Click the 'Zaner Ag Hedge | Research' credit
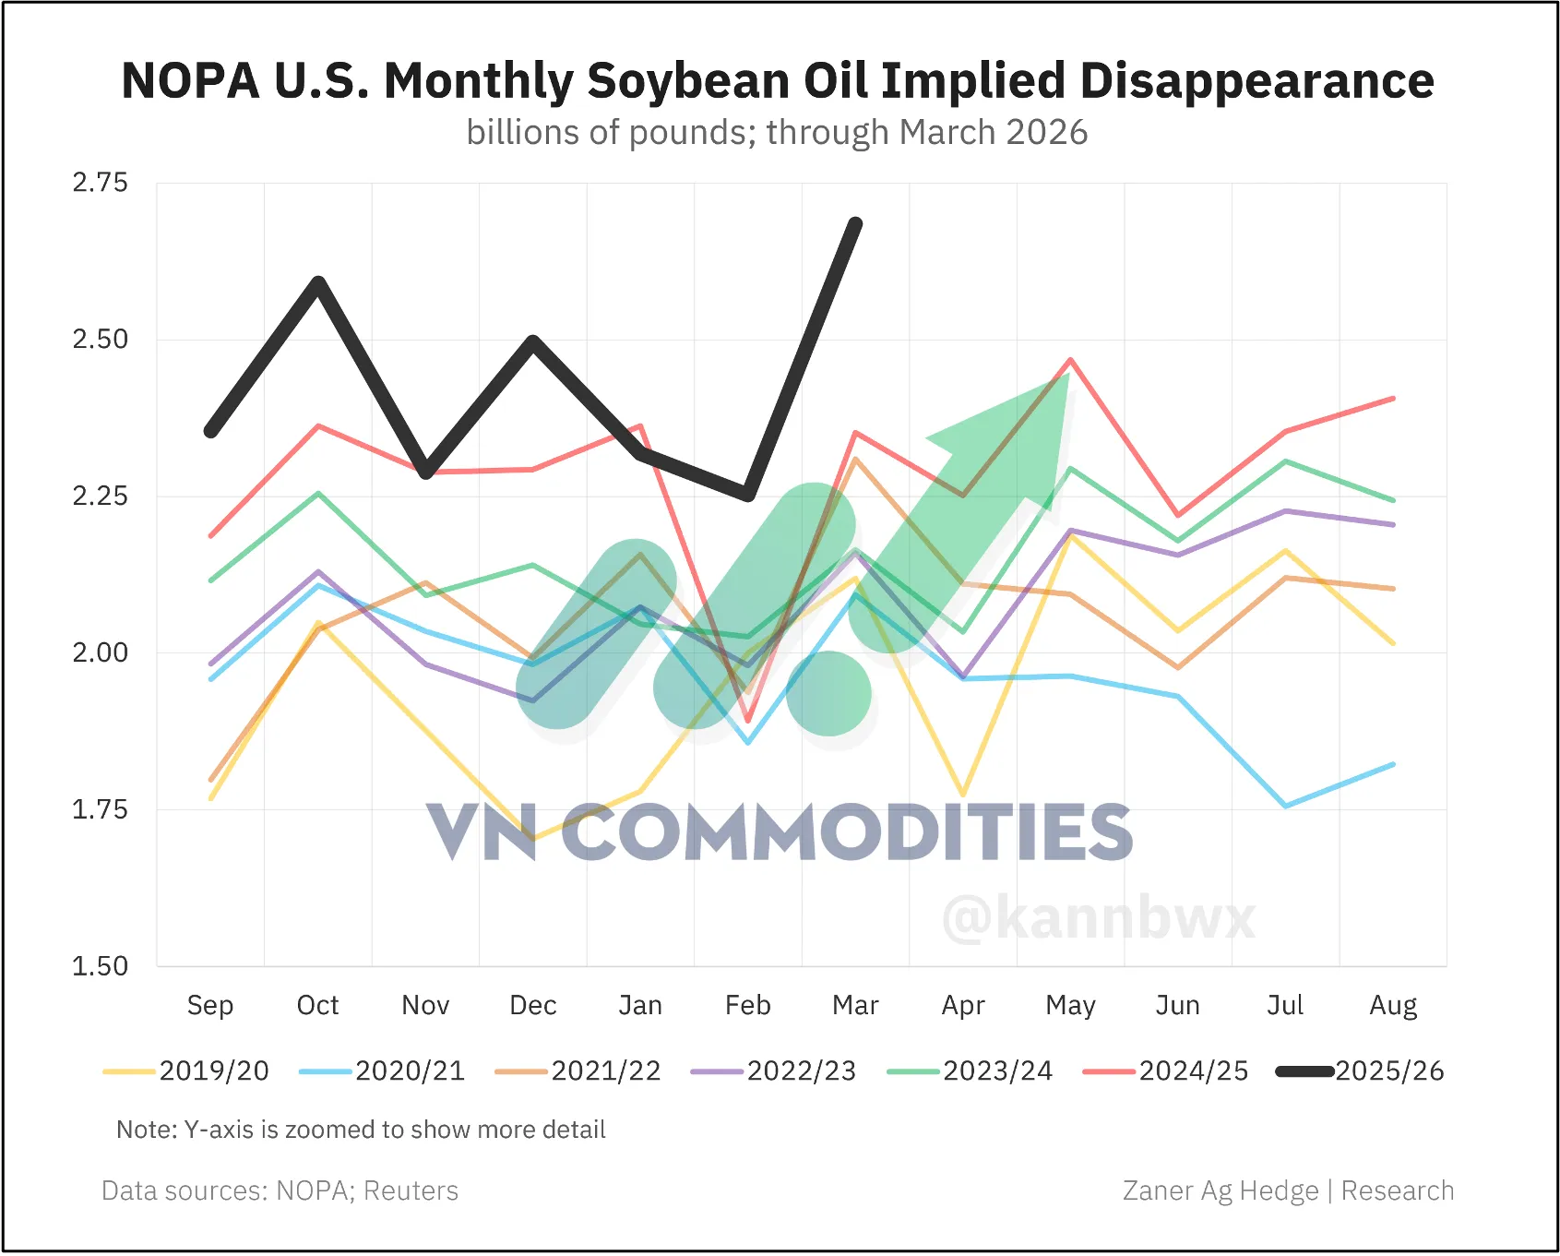 [x=1288, y=1191]
